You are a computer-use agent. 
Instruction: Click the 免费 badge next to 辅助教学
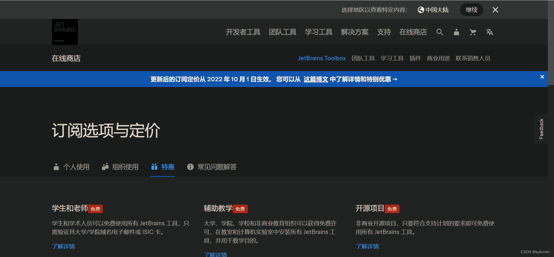click(x=240, y=209)
